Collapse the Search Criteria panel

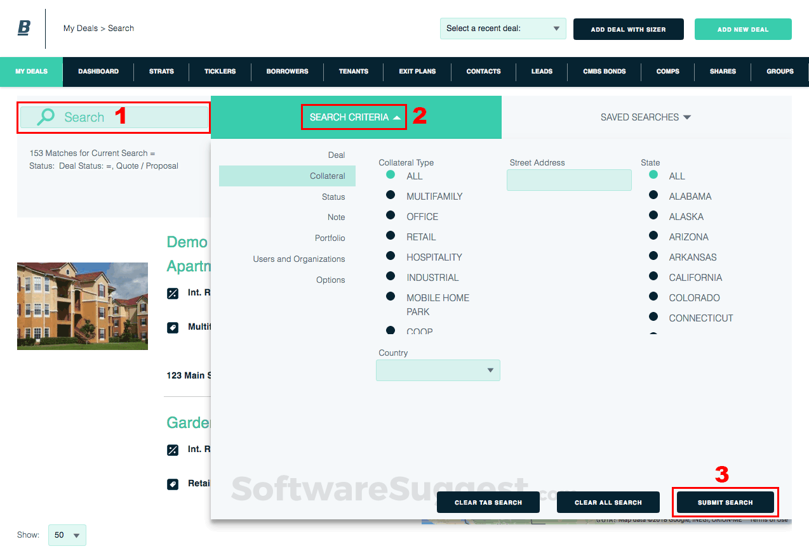click(x=353, y=117)
